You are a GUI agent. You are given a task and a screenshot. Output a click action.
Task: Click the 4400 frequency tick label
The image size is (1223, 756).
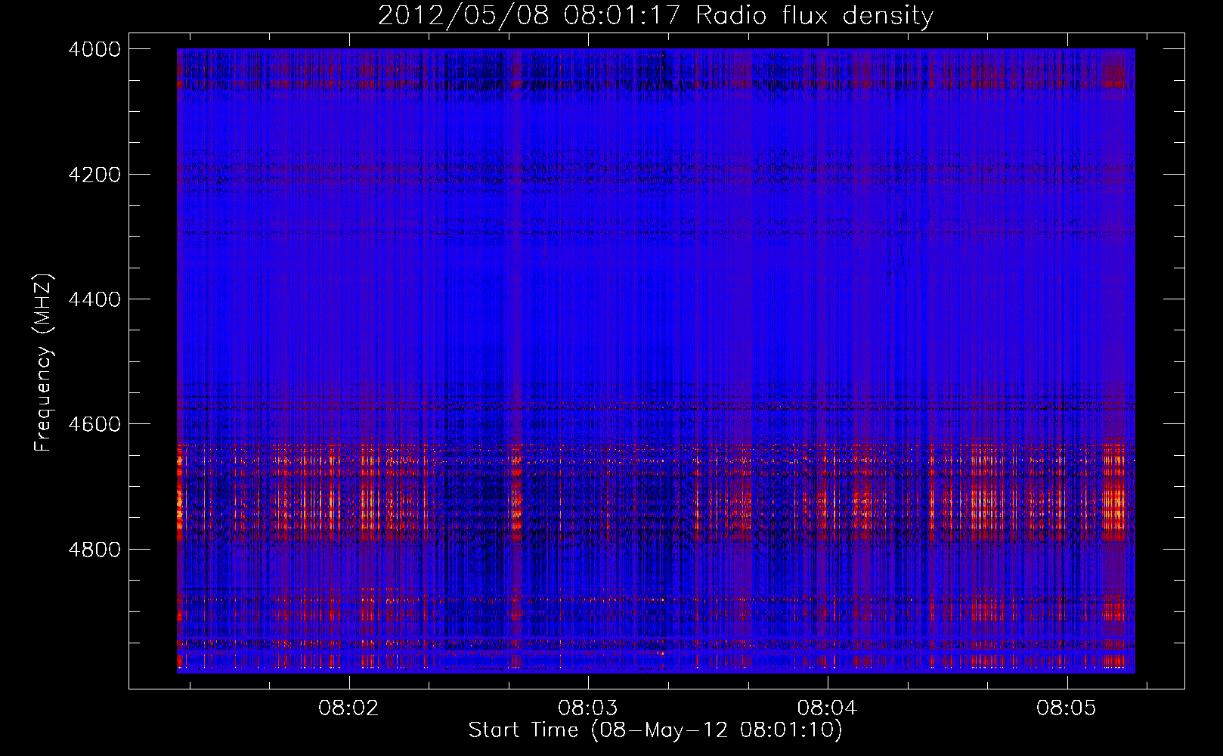point(94,299)
